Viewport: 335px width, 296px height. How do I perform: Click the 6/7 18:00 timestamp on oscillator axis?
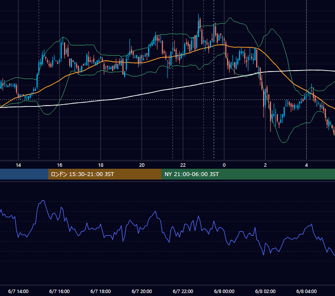100,291
